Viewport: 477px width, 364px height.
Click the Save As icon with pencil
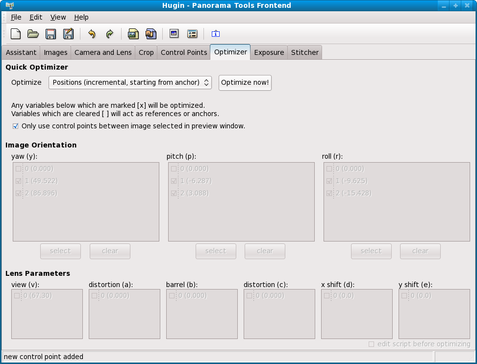coord(68,34)
